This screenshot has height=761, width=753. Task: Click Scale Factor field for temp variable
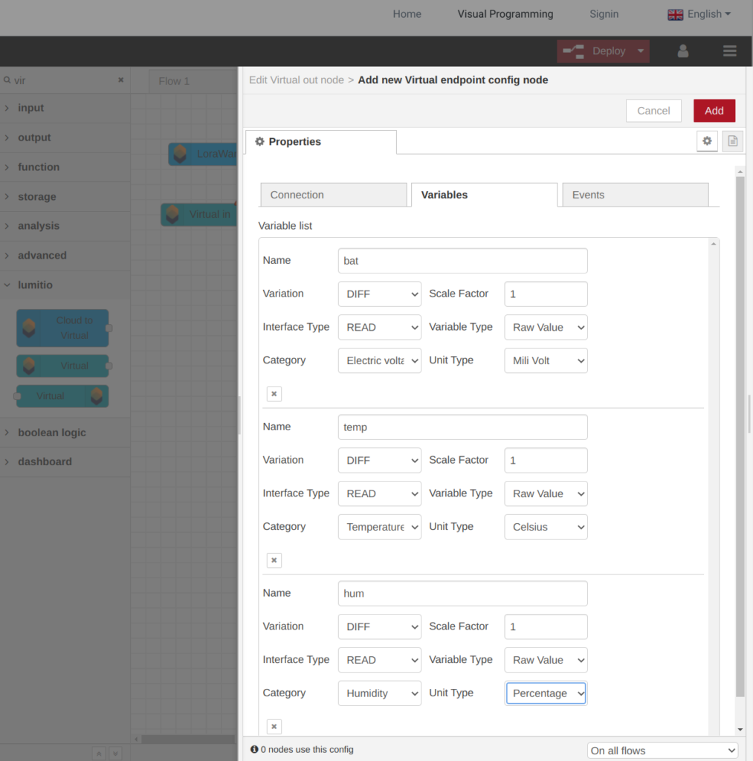coord(546,460)
